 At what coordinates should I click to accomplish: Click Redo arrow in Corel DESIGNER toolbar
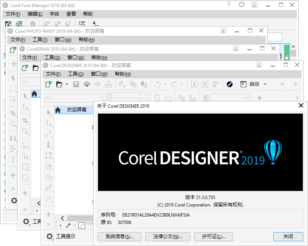tap(174, 84)
